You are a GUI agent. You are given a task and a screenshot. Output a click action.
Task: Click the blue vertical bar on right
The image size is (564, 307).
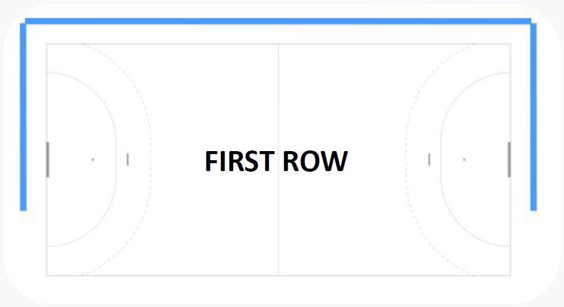(x=534, y=117)
